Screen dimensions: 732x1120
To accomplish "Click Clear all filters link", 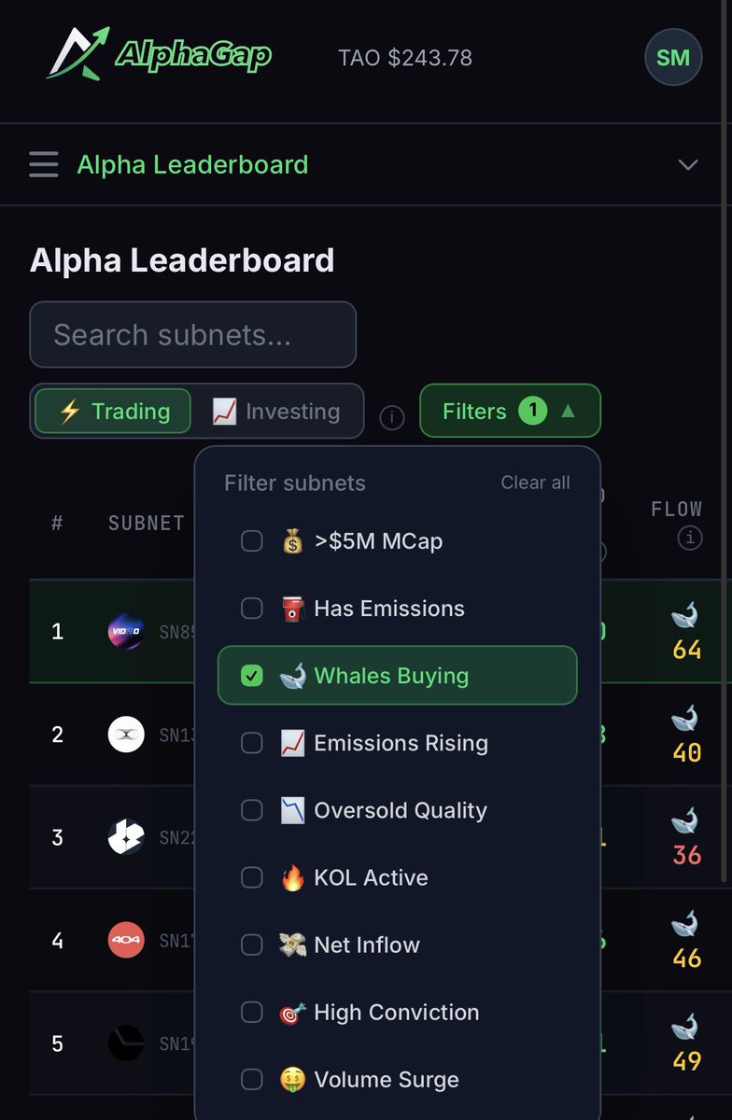I will tap(535, 483).
